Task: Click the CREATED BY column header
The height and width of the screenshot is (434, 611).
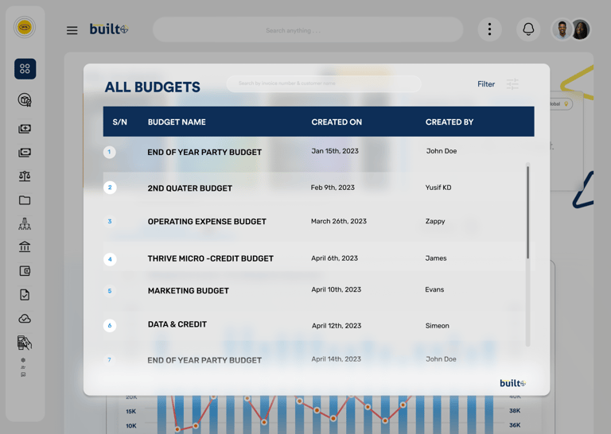Action: [449, 122]
